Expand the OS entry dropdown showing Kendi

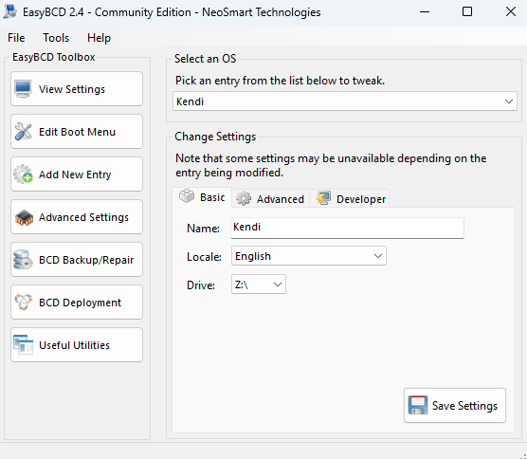click(x=345, y=101)
